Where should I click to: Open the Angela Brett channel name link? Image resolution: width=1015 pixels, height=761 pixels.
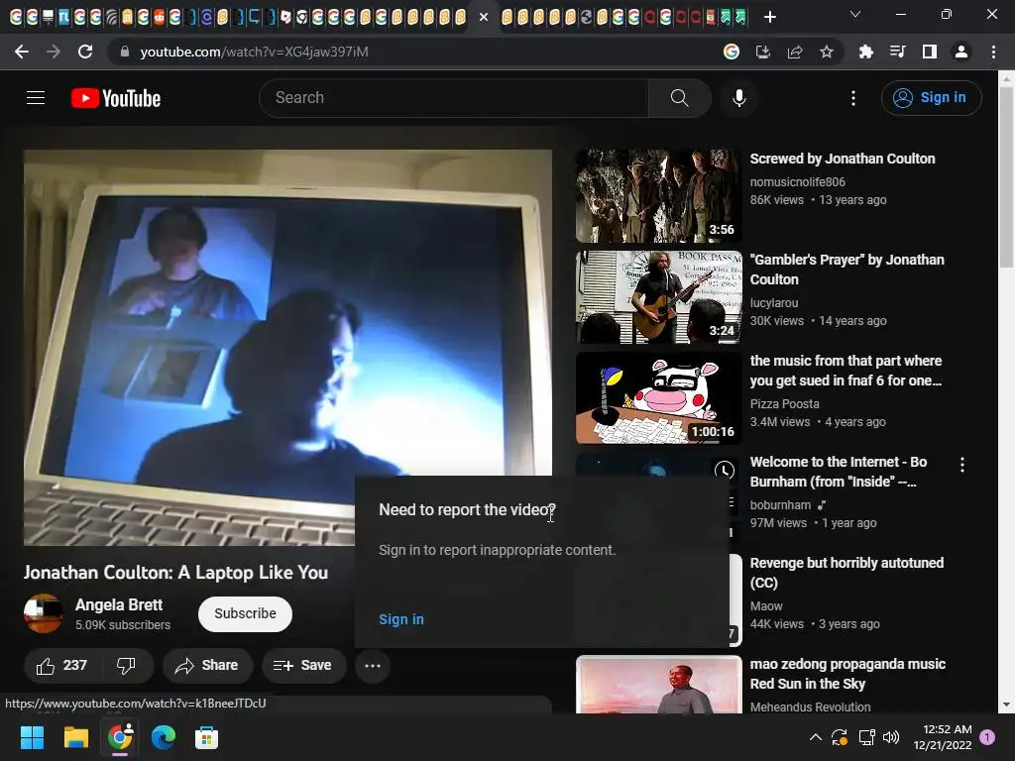tap(119, 604)
